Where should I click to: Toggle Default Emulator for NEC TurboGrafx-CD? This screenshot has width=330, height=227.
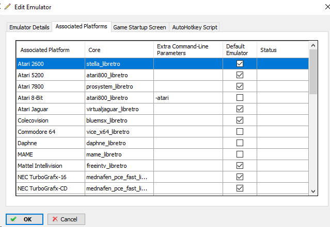(240, 188)
